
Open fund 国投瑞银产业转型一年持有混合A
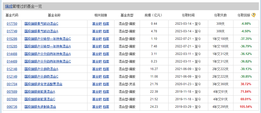(x=48, y=46)
